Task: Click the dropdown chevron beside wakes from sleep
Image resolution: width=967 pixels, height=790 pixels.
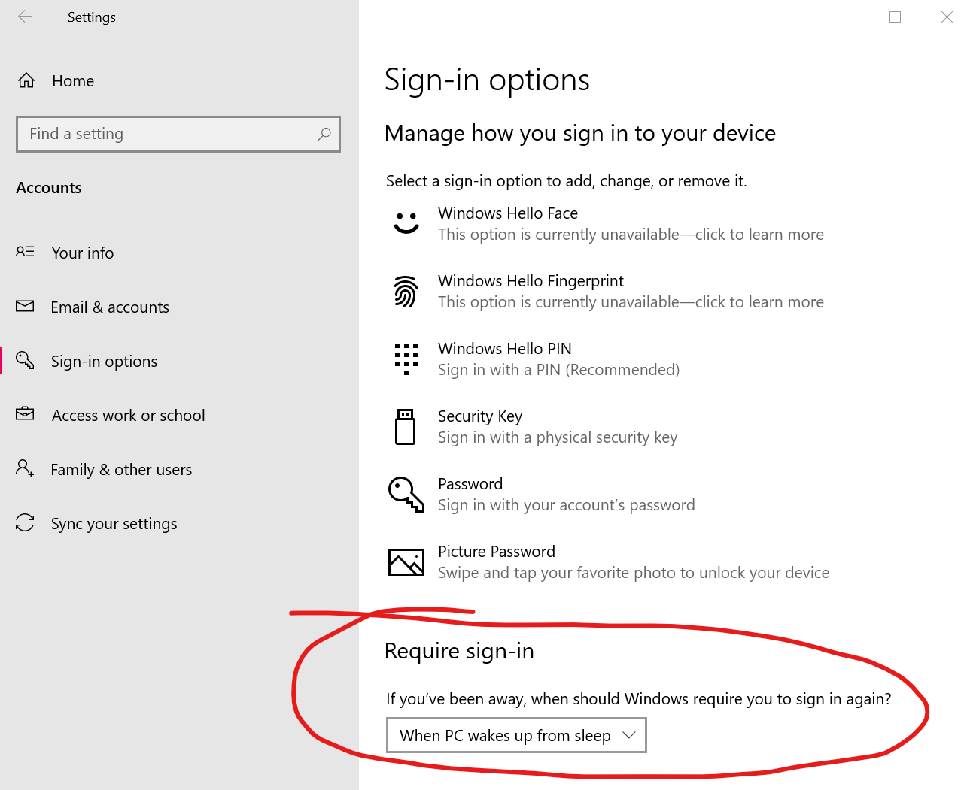Action: [630, 735]
